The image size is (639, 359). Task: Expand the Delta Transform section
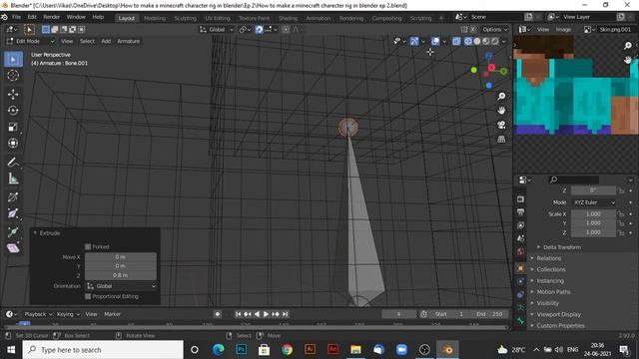(x=561, y=247)
